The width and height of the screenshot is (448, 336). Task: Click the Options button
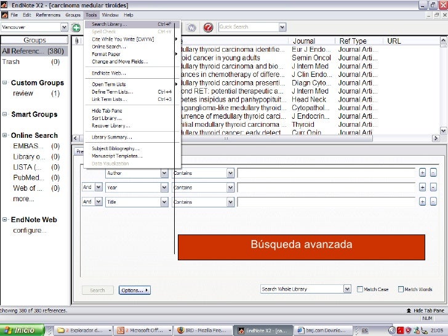[x=134, y=290]
